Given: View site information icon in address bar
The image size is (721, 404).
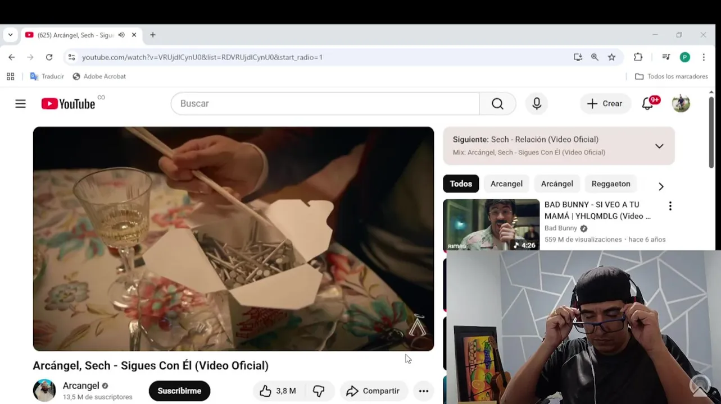Looking at the screenshot, I should pyautogui.click(x=71, y=57).
